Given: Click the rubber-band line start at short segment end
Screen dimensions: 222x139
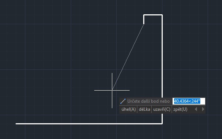Looking at the screenshot, I should (144, 24).
